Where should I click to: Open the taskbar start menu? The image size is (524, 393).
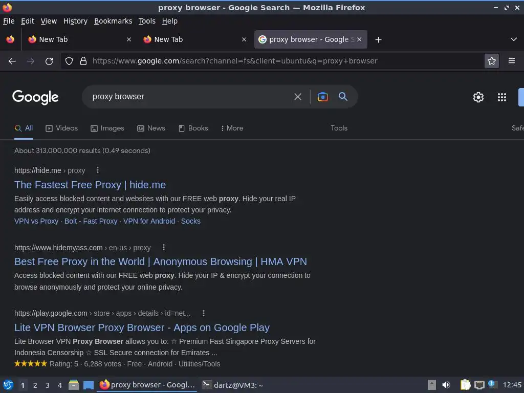click(8, 385)
